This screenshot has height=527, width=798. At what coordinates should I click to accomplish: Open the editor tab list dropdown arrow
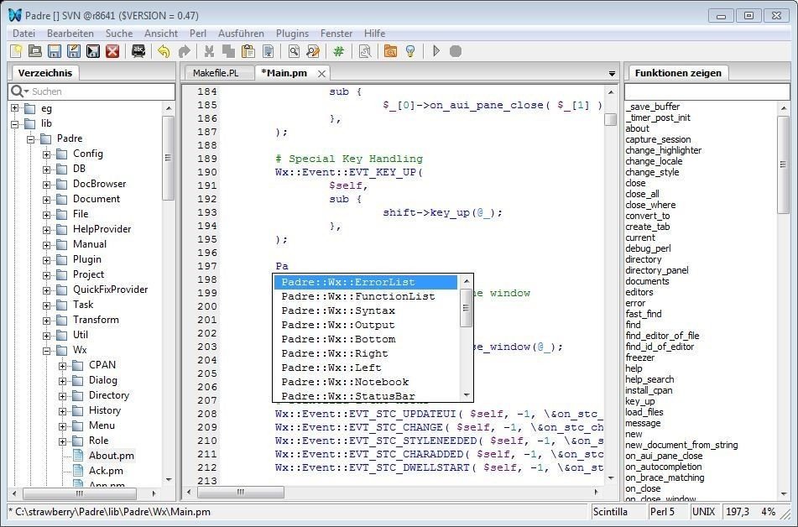tap(612, 74)
